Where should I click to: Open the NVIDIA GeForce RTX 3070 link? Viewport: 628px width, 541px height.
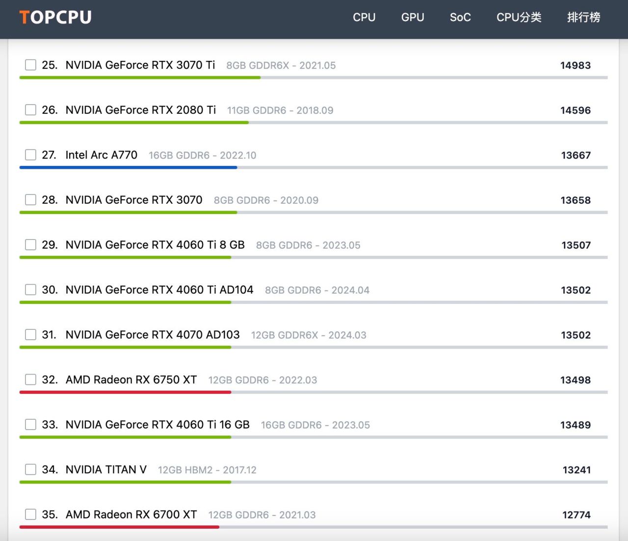[x=134, y=200]
